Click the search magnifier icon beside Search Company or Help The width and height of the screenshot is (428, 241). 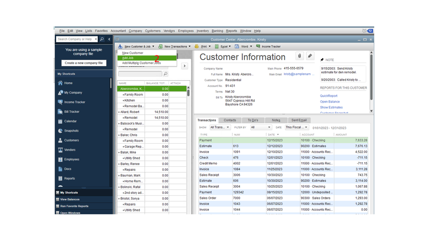click(x=102, y=39)
